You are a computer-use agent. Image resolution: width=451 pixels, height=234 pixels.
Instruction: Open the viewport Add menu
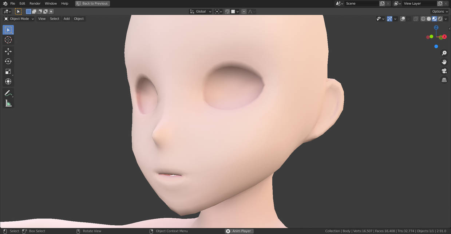coord(67,19)
